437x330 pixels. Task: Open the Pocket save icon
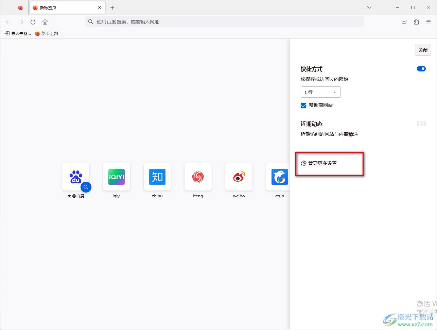click(x=404, y=22)
